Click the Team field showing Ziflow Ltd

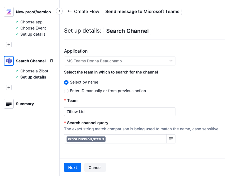[x=120, y=111]
